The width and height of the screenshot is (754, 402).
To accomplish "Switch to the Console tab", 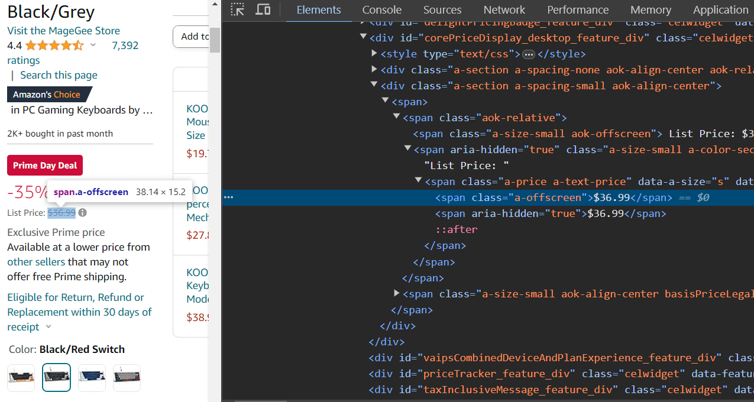I will click(x=382, y=10).
